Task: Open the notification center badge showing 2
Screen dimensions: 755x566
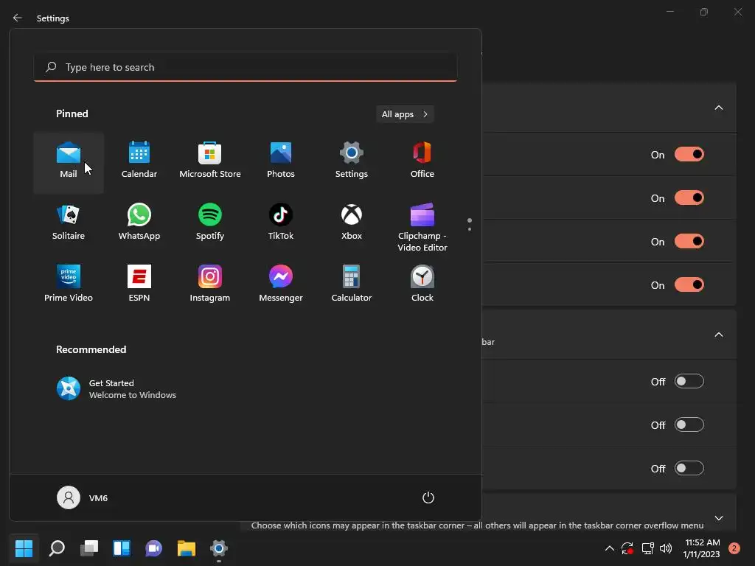Action: coord(734,548)
